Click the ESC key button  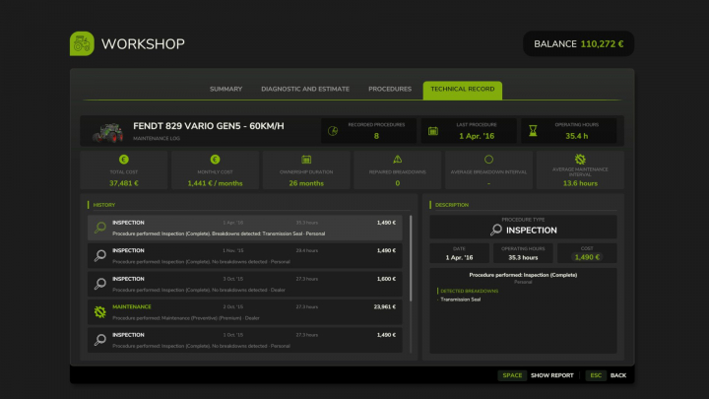596,375
